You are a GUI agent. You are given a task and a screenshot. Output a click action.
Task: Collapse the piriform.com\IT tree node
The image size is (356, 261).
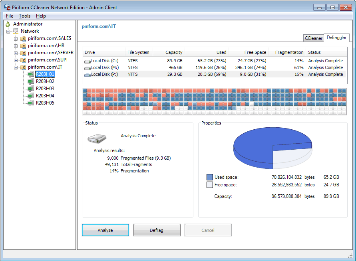16,67
